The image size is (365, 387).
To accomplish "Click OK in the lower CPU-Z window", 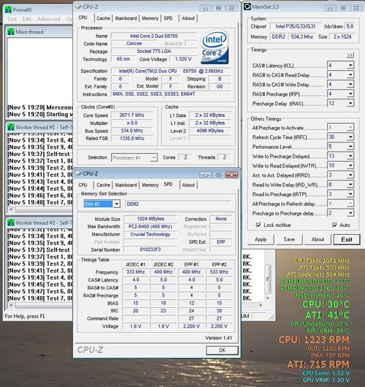I will click(x=222, y=350).
